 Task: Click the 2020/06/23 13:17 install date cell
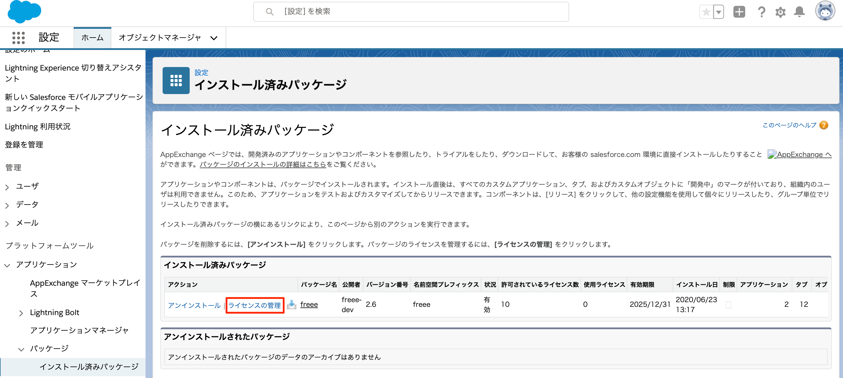[696, 305]
